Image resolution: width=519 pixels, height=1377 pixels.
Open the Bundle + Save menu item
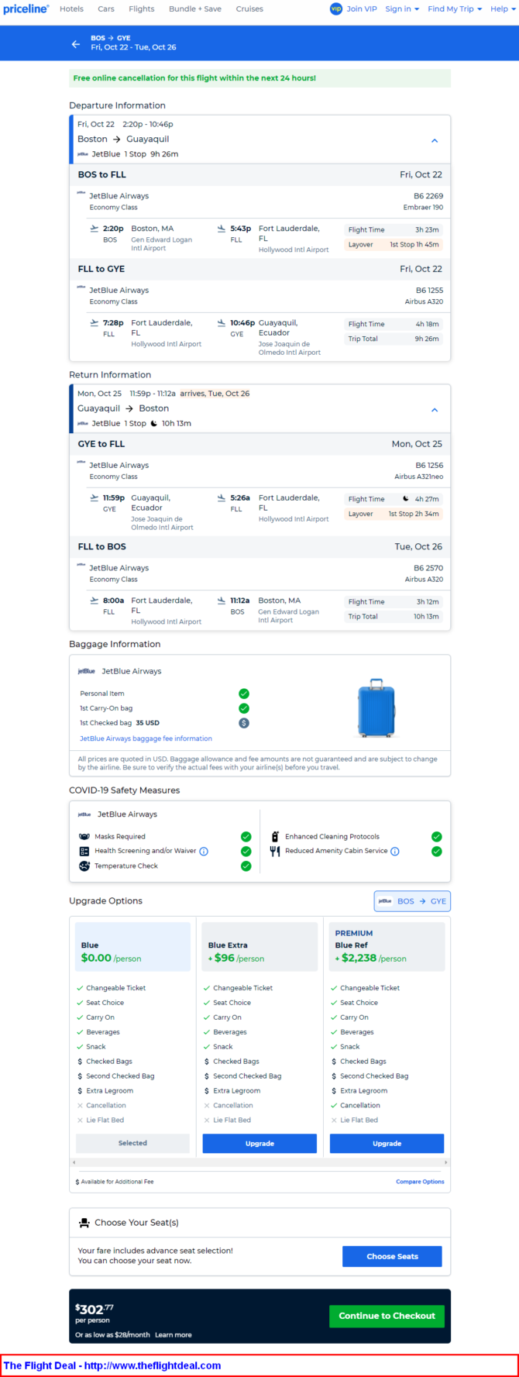pos(195,9)
